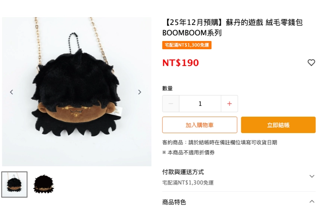
Task: Click the main plush coin purse image
Action: click(x=77, y=92)
